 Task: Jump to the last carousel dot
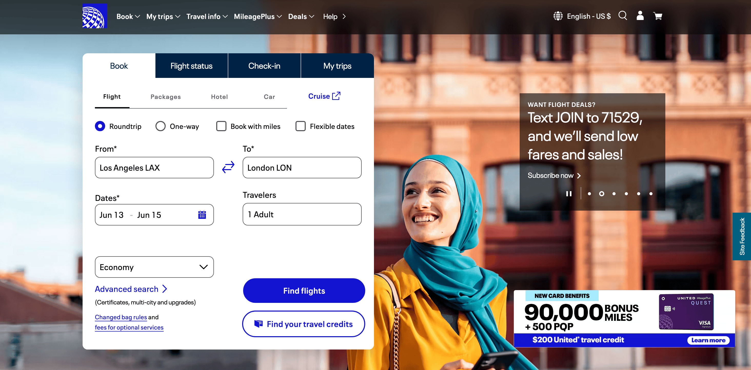651,194
